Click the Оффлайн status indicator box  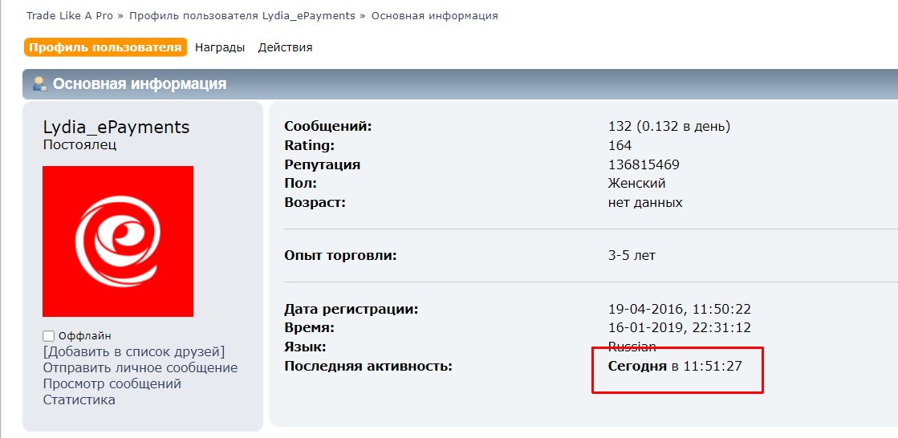[49, 336]
